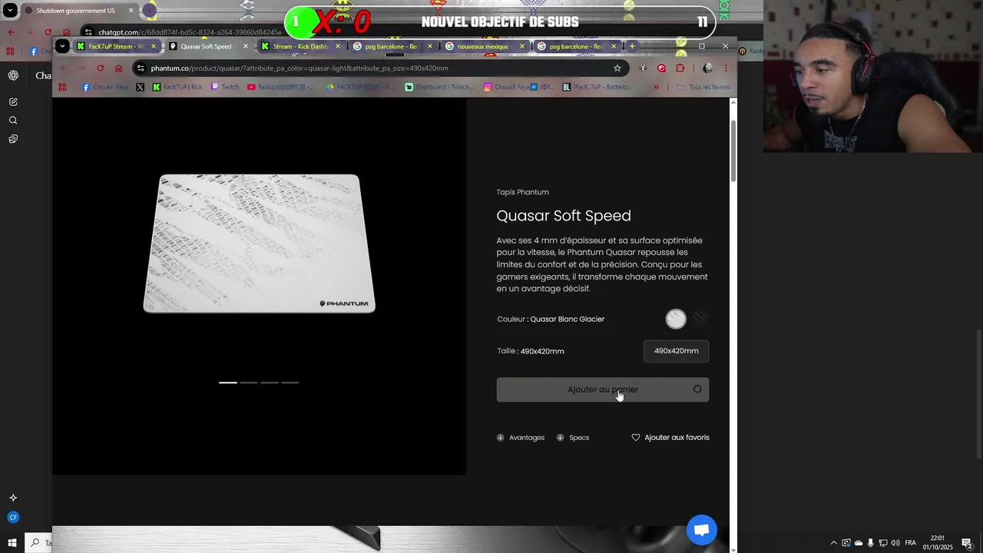Open tab list dropdown in background ChatGPT window

pos(10,11)
